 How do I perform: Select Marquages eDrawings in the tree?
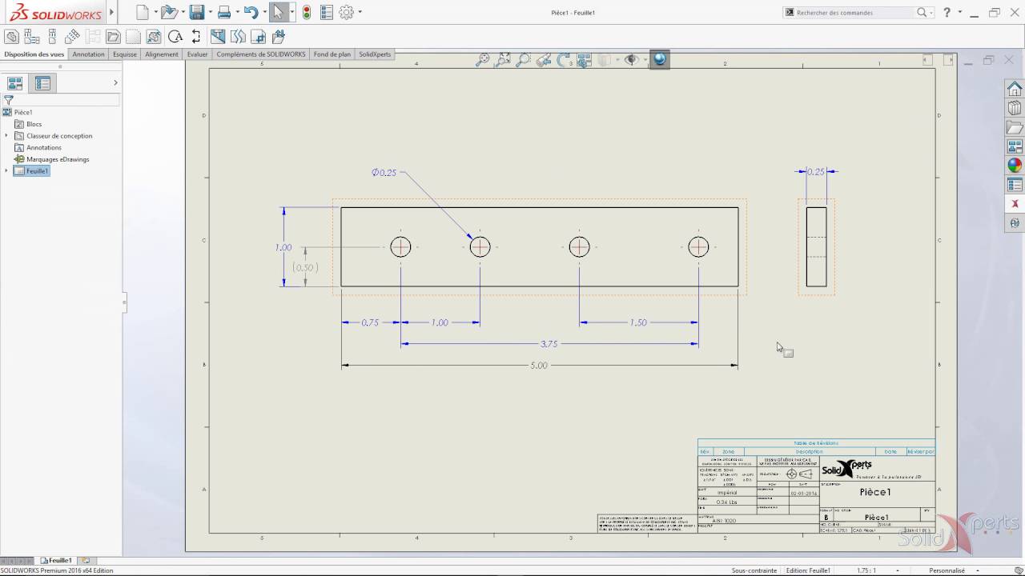point(58,159)
